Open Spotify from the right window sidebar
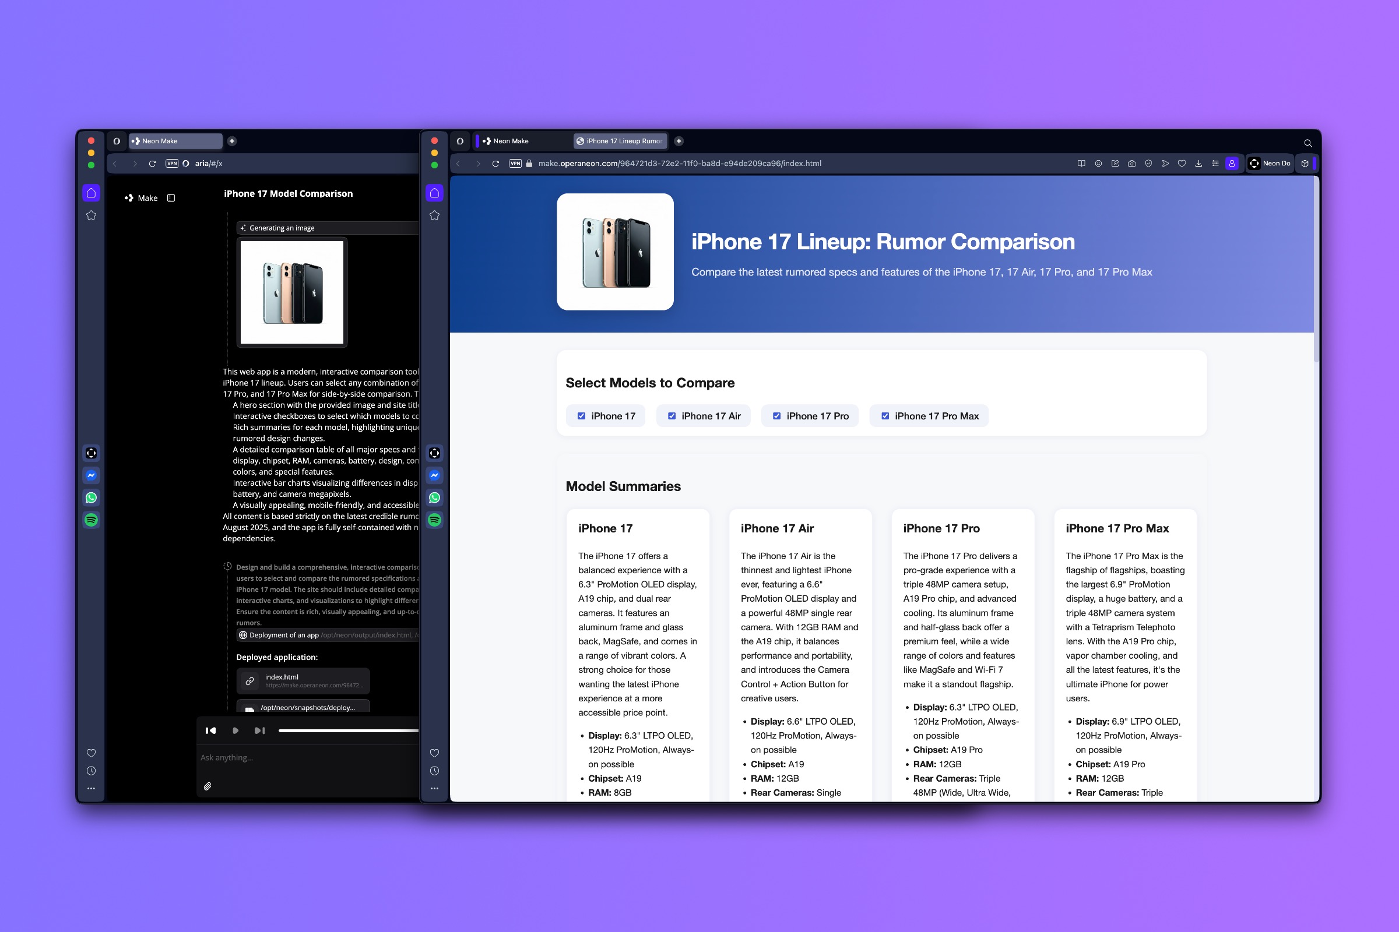Viewport: 1399px width, 932px height. click(x=434, y=520)
